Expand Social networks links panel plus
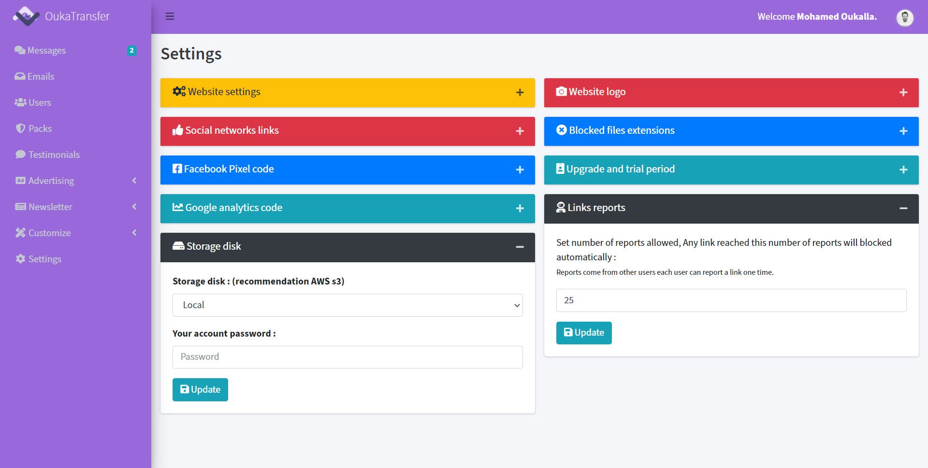Image resolution: width=928 pixels, height=468 pixels. point(520,131)
